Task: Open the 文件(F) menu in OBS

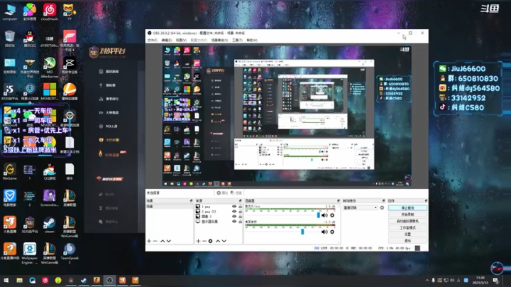Action: tap(152, 40)
